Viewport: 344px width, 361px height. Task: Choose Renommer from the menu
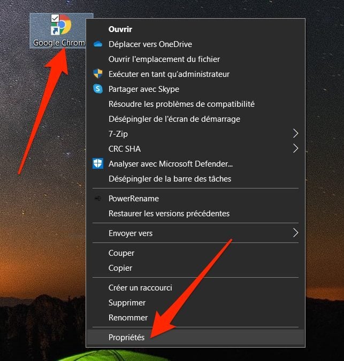(196, 318)
